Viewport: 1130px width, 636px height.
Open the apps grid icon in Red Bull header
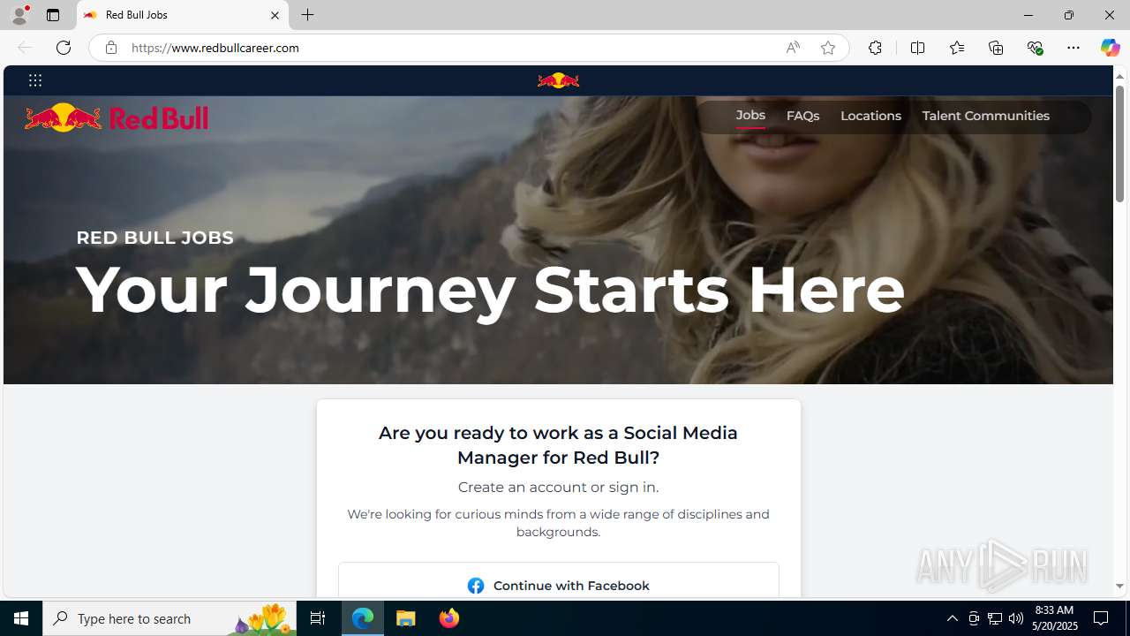coord(35,80)
